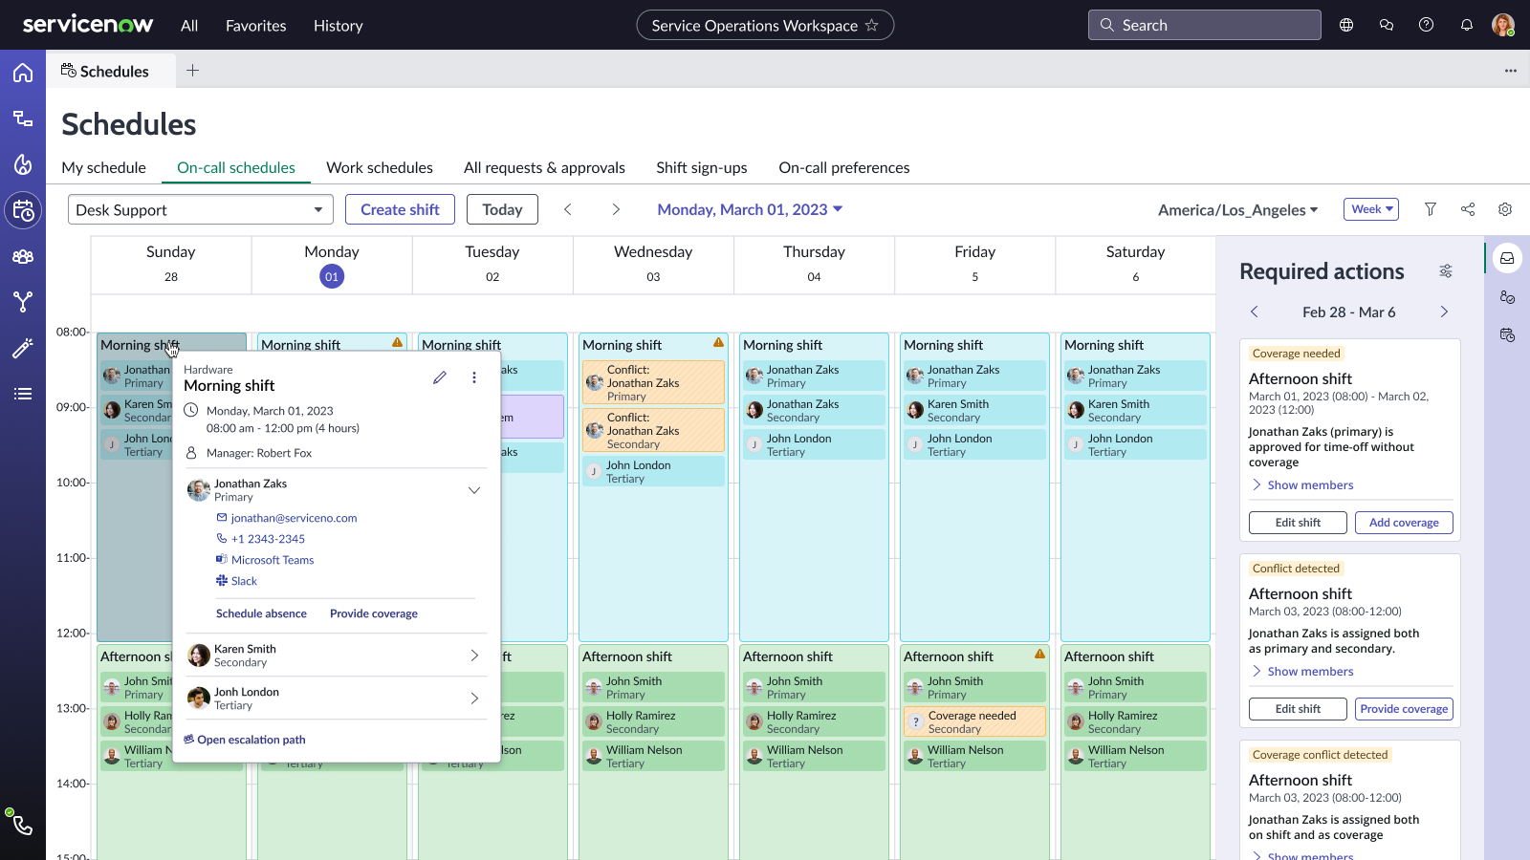1530x860 pixels.
Task: Switch to My schedule tab
Action: click(x=103, y=167)
